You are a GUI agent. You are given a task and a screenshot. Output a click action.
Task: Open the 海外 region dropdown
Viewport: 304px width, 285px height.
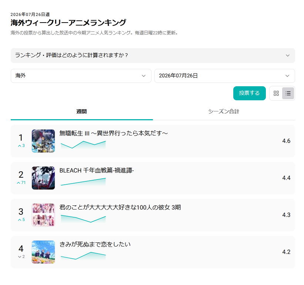click(x=81, y=76)
